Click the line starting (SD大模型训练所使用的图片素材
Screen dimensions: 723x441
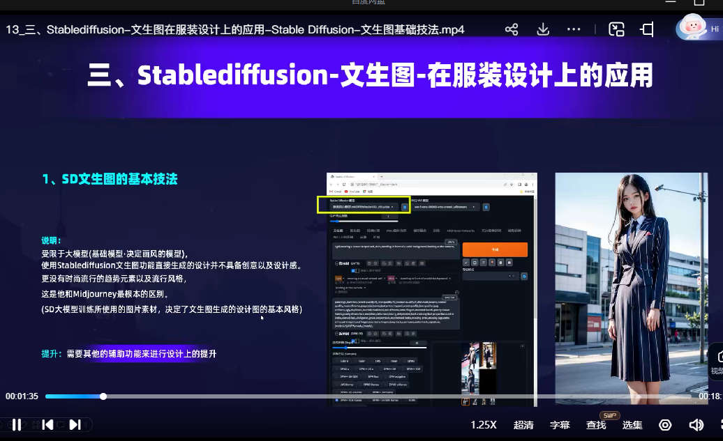[172, 309]
